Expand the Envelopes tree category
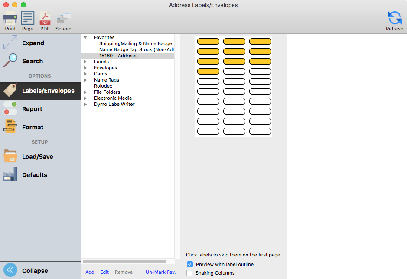The height and width of the screenshot is (279, 407). (x=85, y=68)
